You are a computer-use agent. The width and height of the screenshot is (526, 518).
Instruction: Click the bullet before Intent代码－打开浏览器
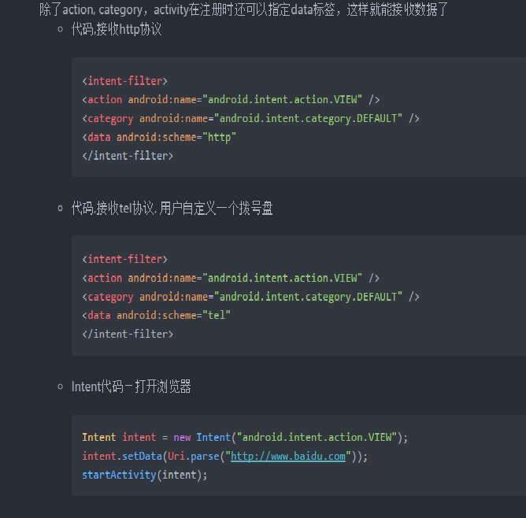click(x=61, y=387)
